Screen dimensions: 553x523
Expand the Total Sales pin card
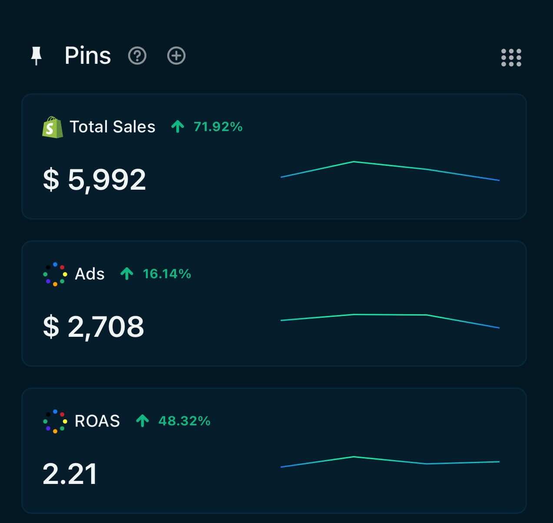point(274,155)
